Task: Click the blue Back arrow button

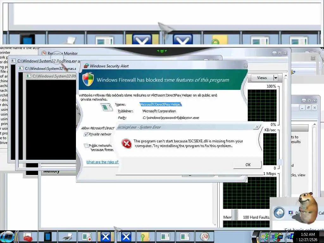Action: click(x=279, y=213)
